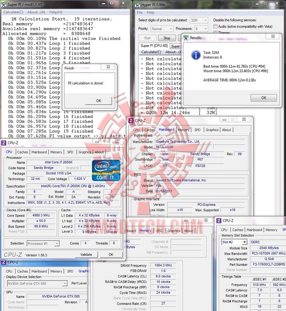
Task: Click the Validate button in CPU-Z
Action: pos(86,255)
